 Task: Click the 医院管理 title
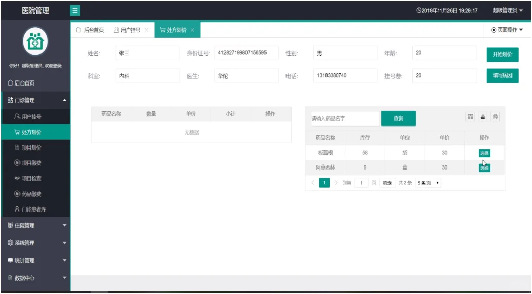(x=35, y=11)
